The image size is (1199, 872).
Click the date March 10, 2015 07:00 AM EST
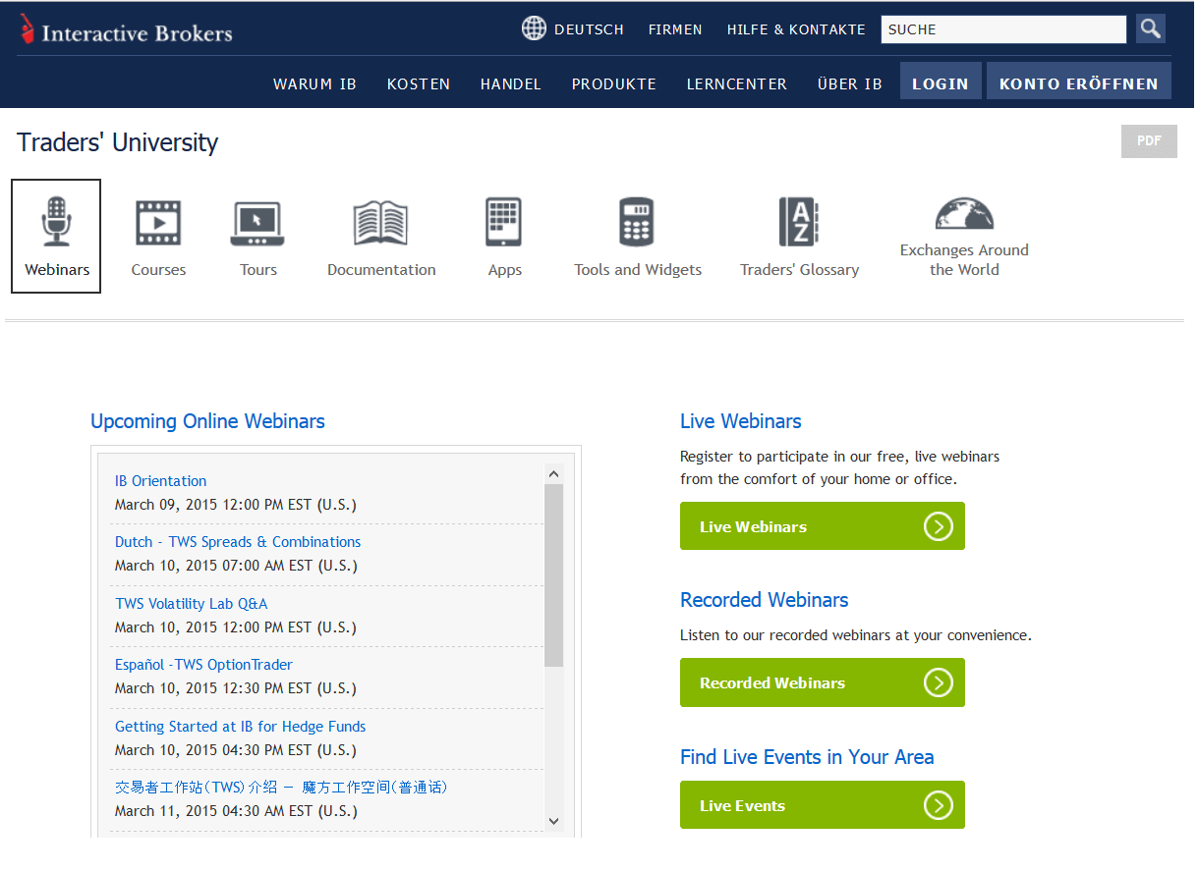[x=236, y=566]
